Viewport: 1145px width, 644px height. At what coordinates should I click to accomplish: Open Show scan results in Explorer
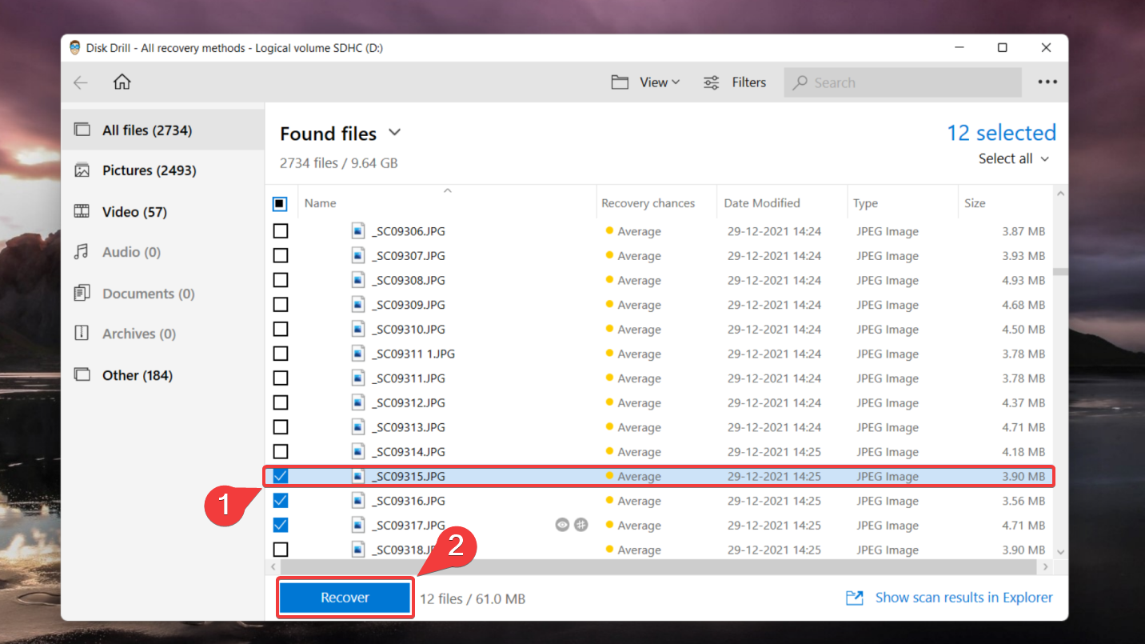tap(963, 598)
